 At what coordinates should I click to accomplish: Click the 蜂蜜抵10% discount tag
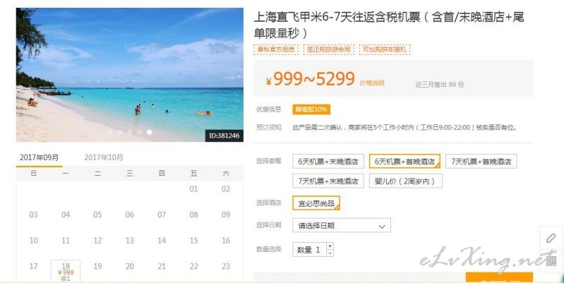(x=311, y=109)
